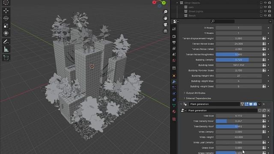
Task: Toggle exclude checkbox for Street Lights collection
Action: coord(261,12)
